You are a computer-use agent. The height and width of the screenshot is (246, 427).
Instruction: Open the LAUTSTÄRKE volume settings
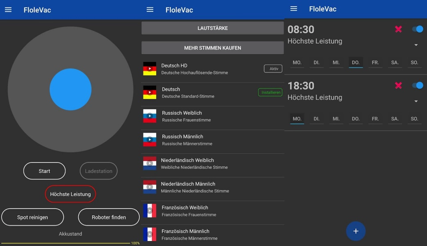point(212,28)
